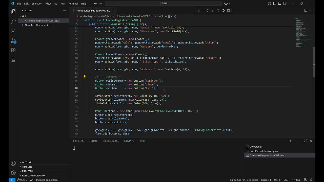Open the Source Control view

(x=13, y=31)
